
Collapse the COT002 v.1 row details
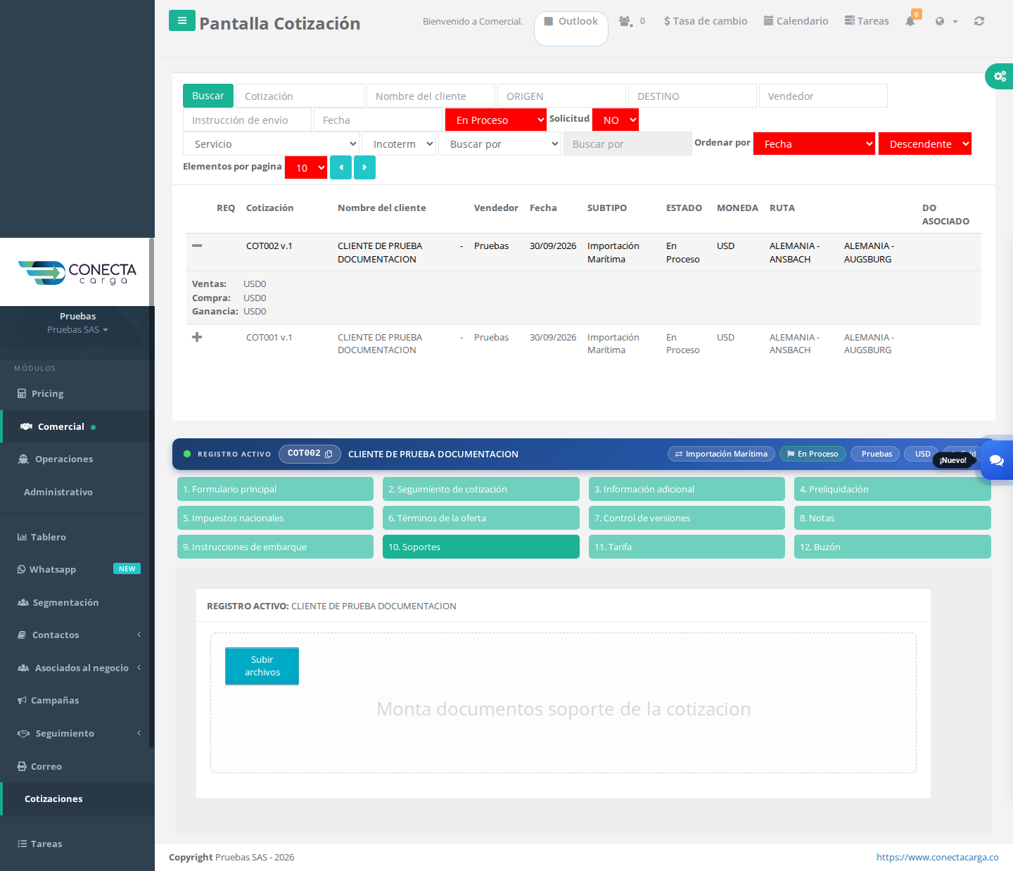coord(197,246)
